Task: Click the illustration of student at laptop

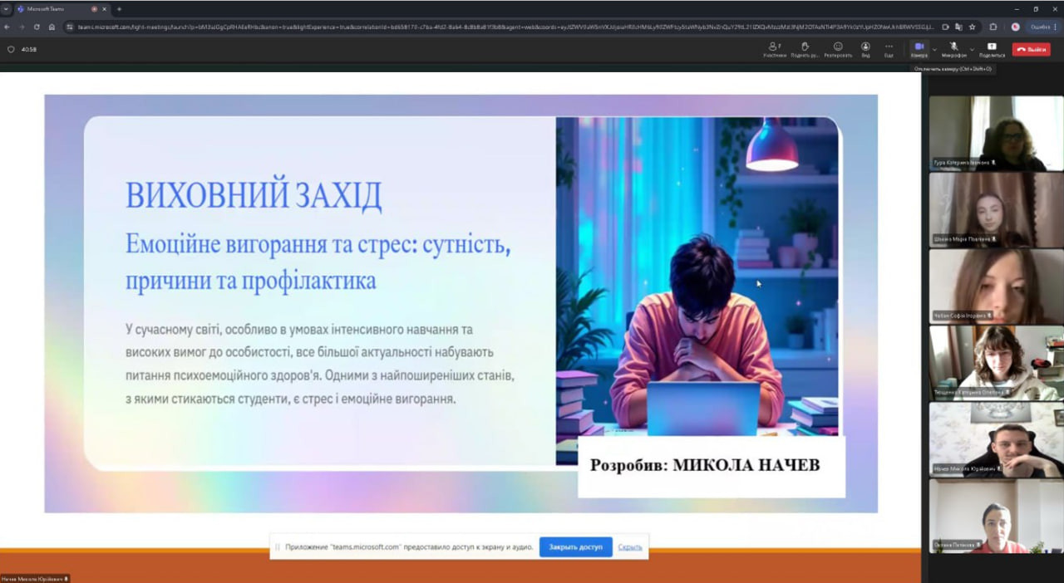Action: click(x=697, y=290)
